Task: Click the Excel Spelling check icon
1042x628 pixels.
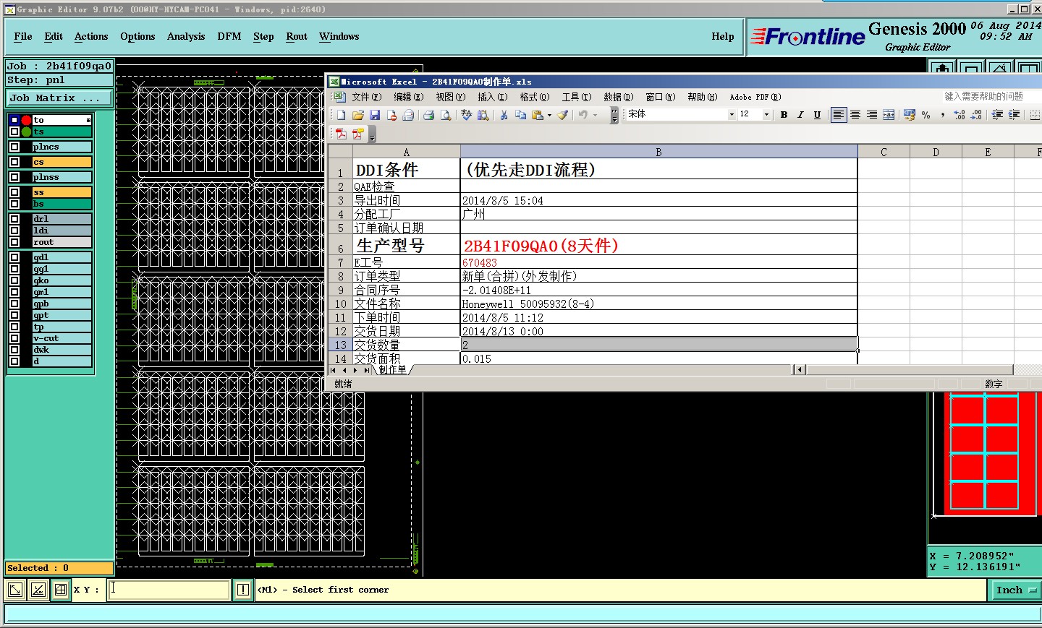Action: 466,115
